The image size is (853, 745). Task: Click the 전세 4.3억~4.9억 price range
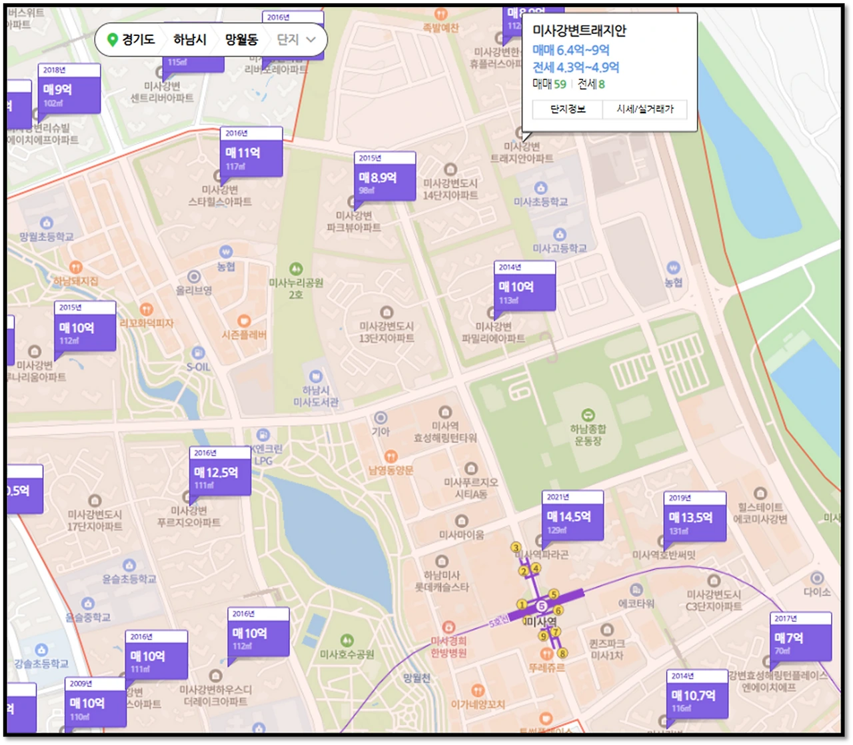pos(576,67)
